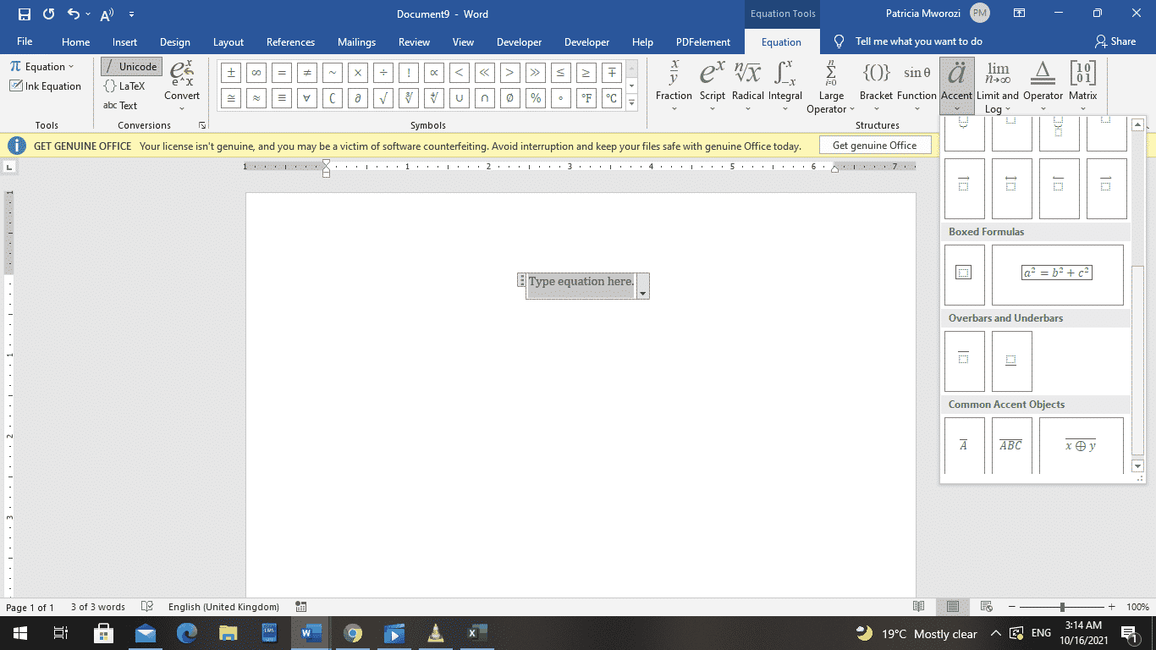Switch to the Layout tab
The image size is (1156, 650).
pyautogui.click(x=228, y=41)
